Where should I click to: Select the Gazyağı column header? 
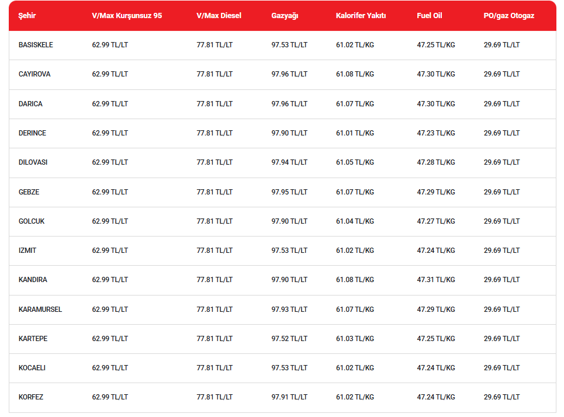(285, 16)
